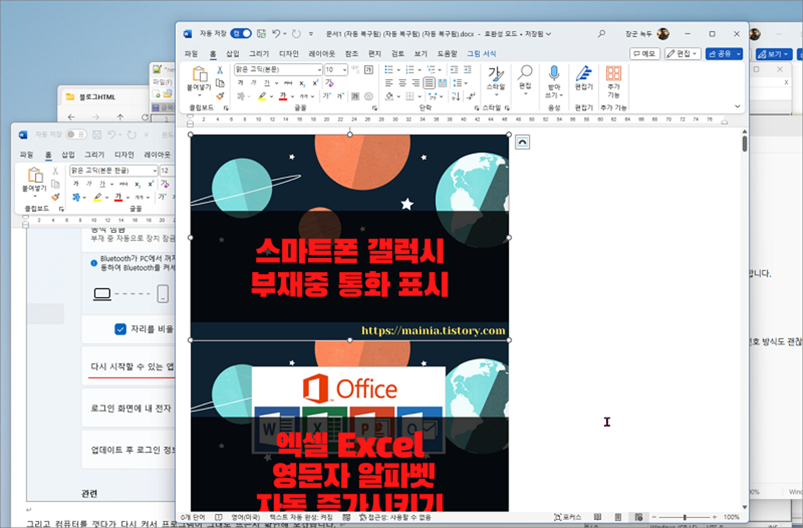Click Editing mode button in front Word
The image size is (803, 528).
682,54
